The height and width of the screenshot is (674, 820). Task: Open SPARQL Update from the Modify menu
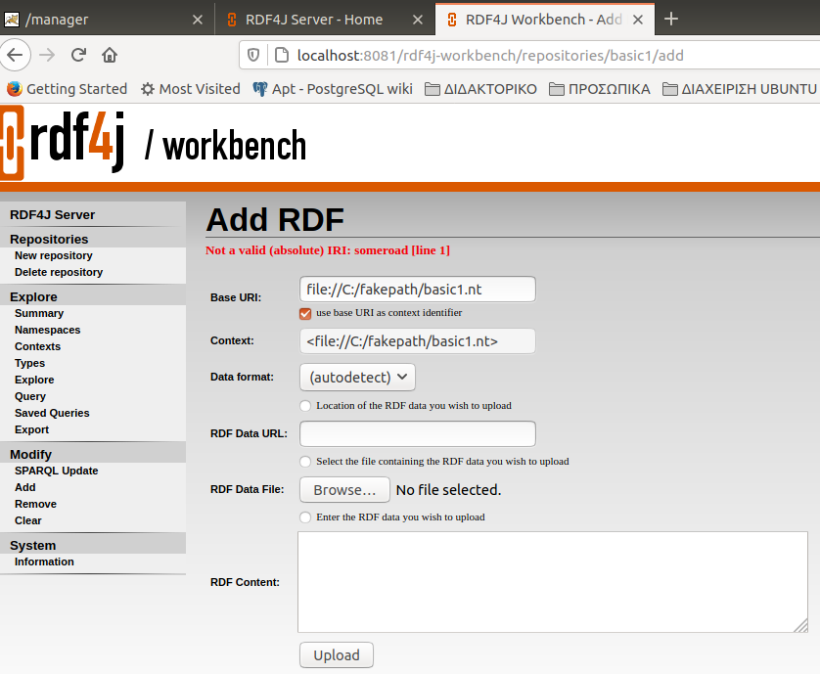coord(56,471)
